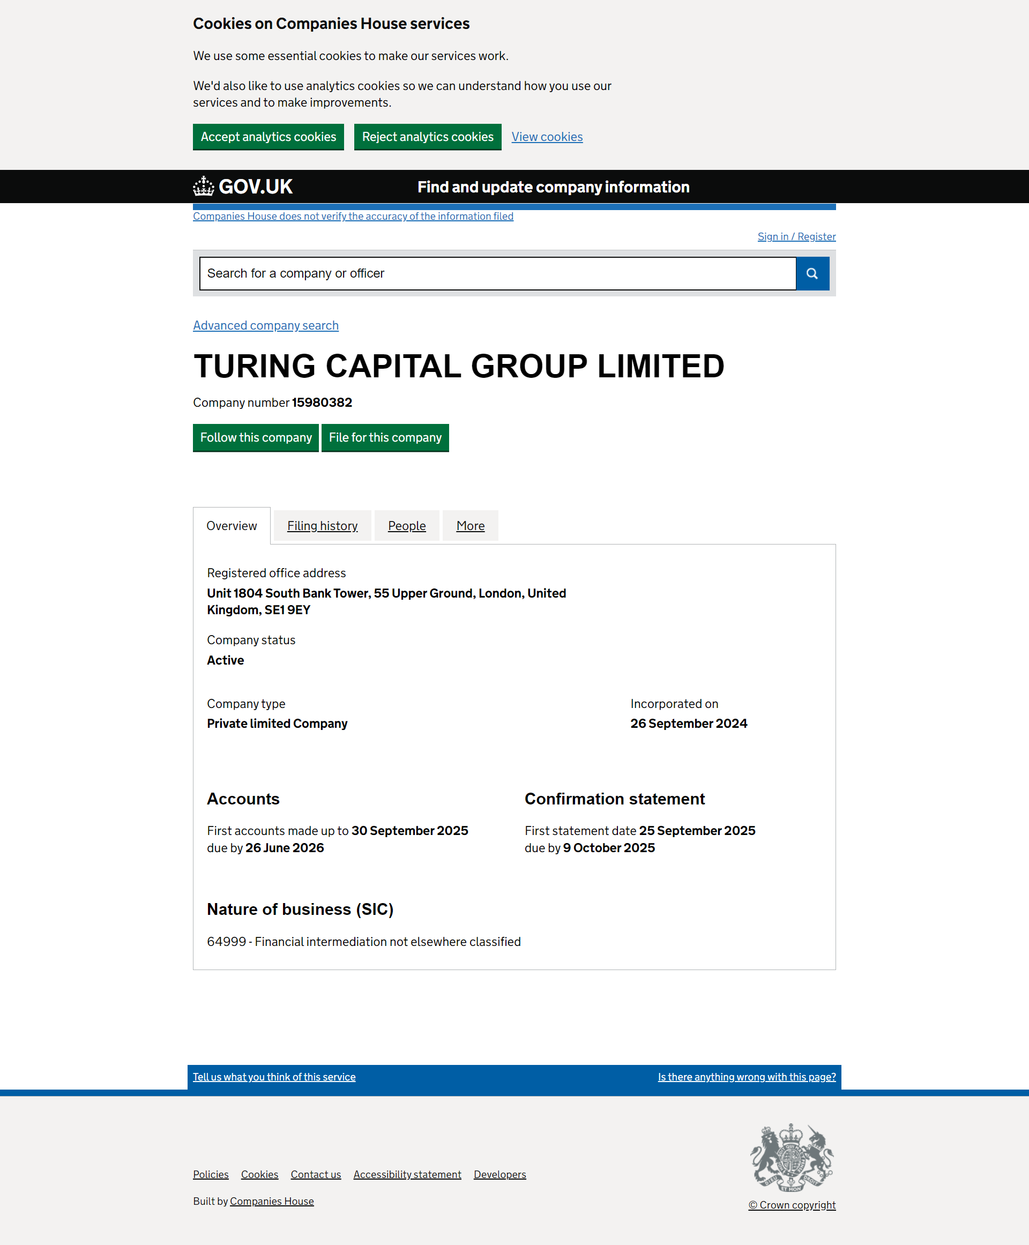Focus the company or officer search field
The width and height of the screenshot is (1029, 1245).
pos(497,273)
